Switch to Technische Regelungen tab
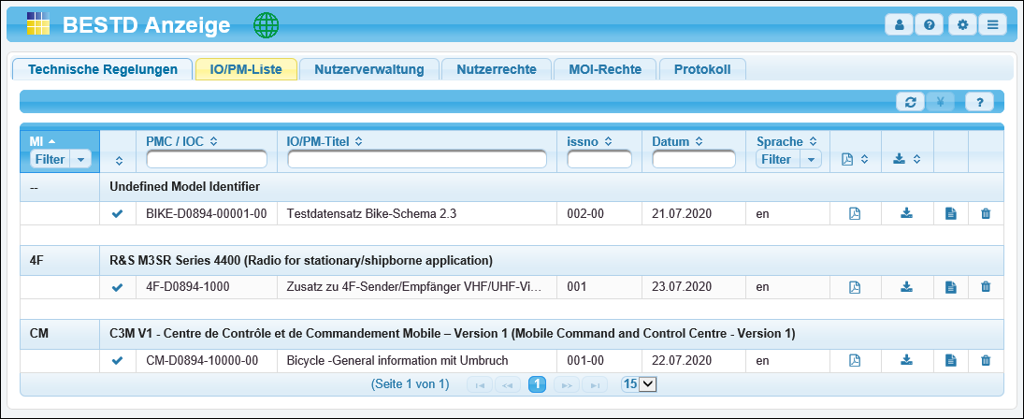 [x=103, y=69]
